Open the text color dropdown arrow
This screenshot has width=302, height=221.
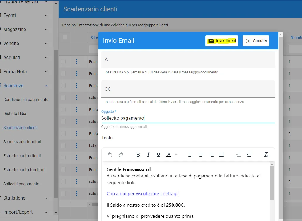click(x=176, y=155)
